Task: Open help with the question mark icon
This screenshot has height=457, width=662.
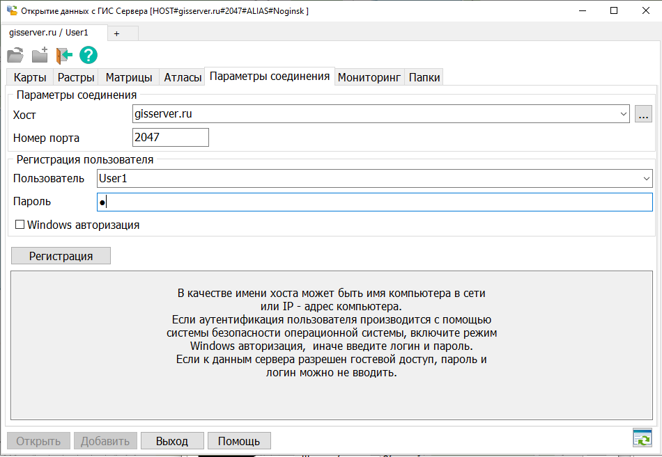Action: tap(88, 56)
